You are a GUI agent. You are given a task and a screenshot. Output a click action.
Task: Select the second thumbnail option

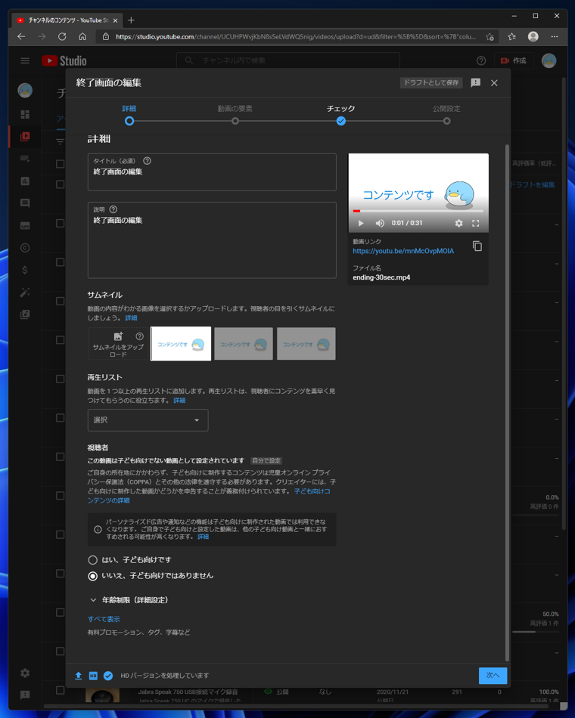click(x=244, y=344)
